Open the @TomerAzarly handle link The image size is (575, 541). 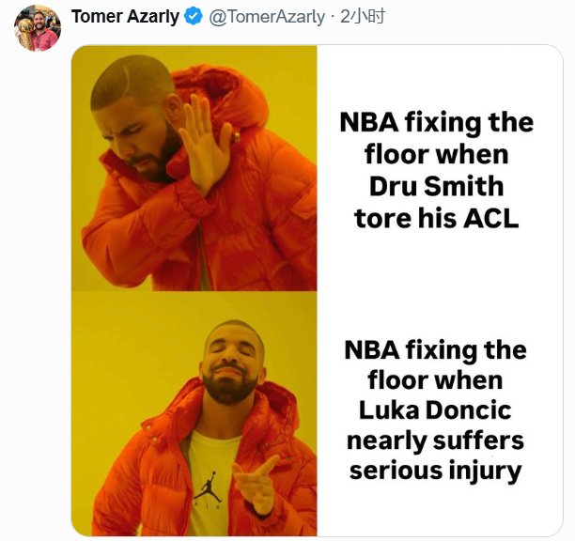(259, 17)
